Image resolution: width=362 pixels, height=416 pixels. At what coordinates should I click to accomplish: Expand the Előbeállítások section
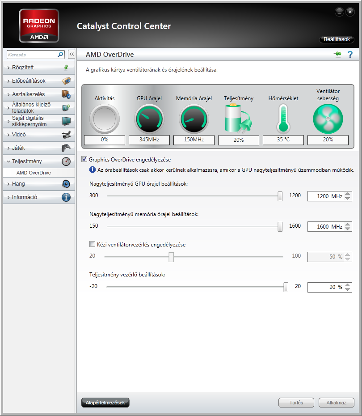[8, 81]
